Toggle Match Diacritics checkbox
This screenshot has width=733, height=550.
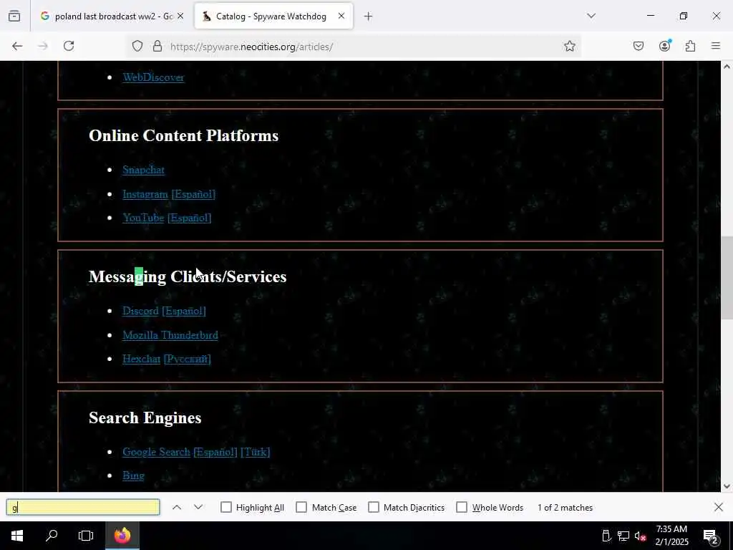(x=374, y=508)
